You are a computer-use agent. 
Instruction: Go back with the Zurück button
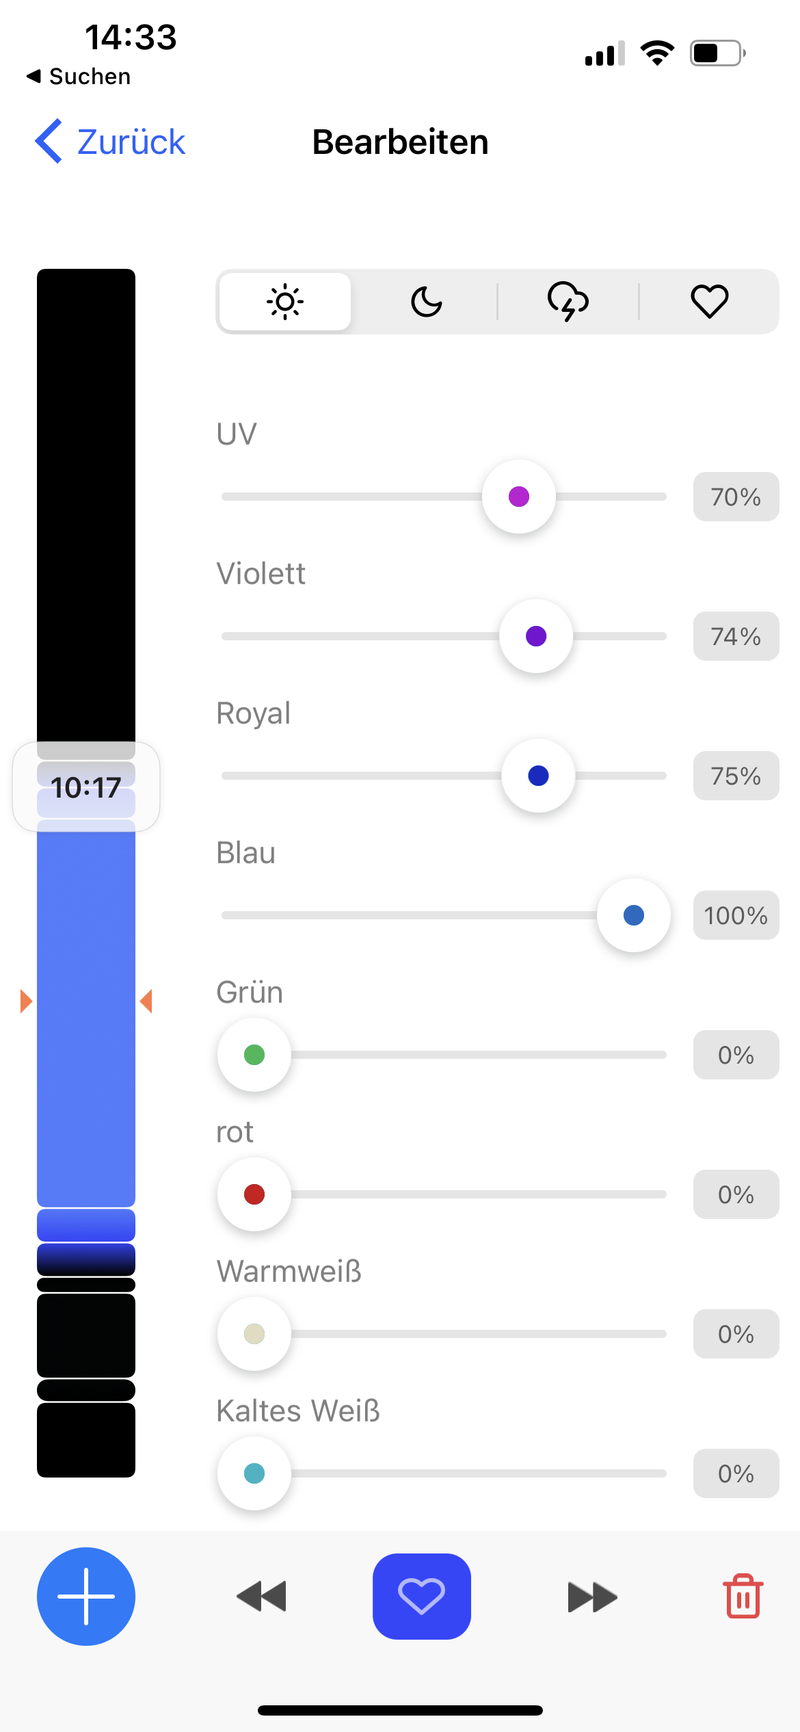(111, 142)
